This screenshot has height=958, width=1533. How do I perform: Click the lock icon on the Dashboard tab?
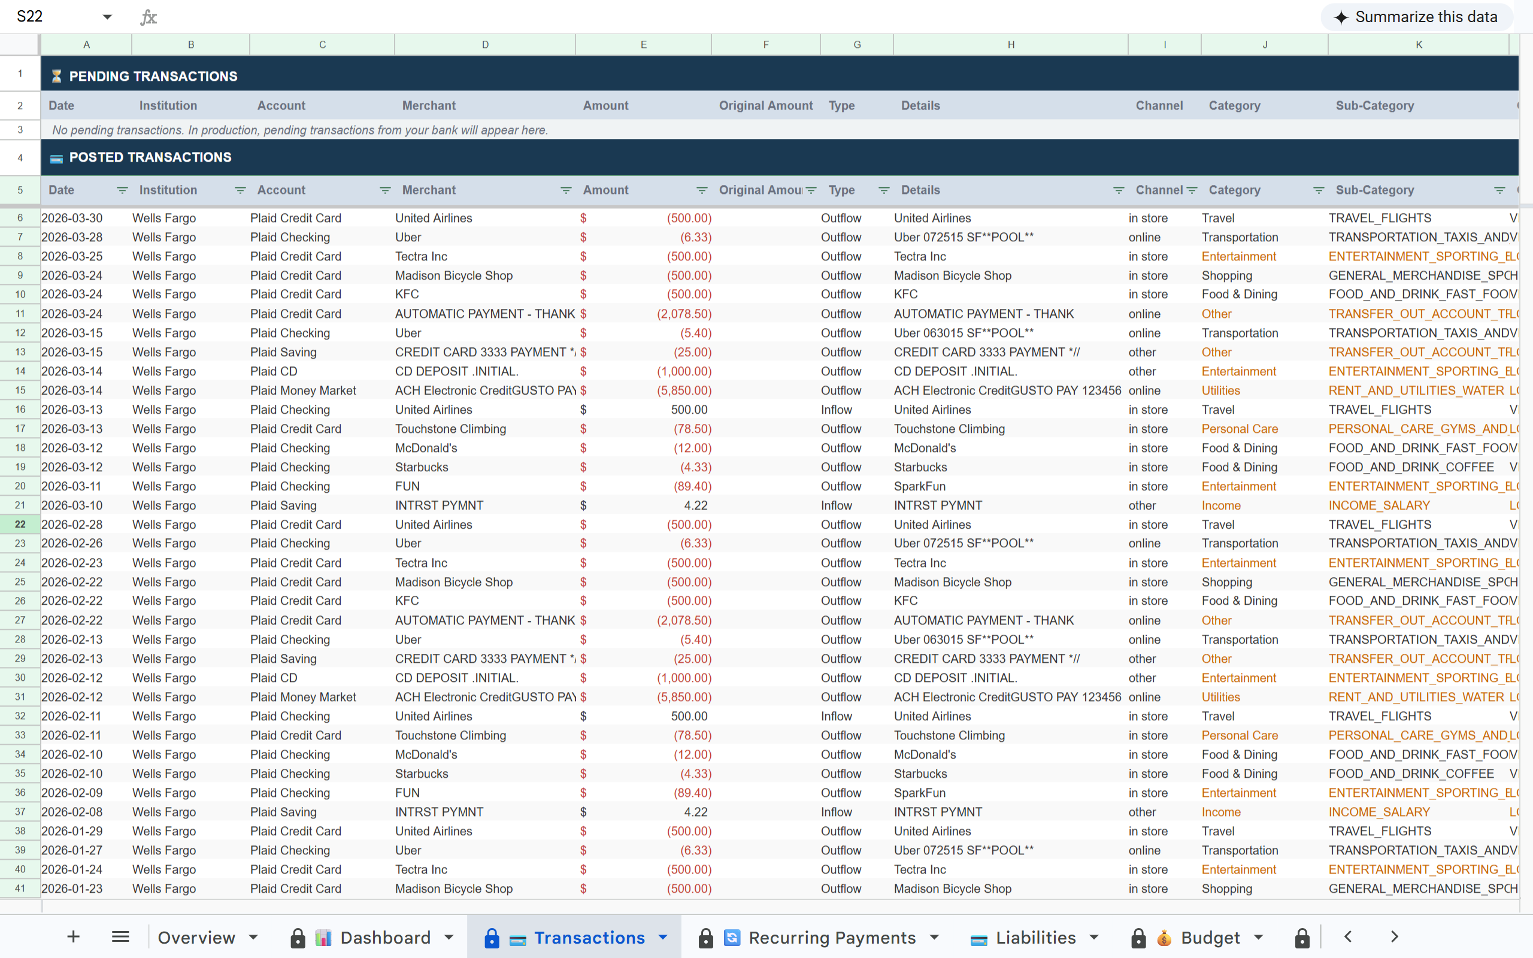pos(298,937)
